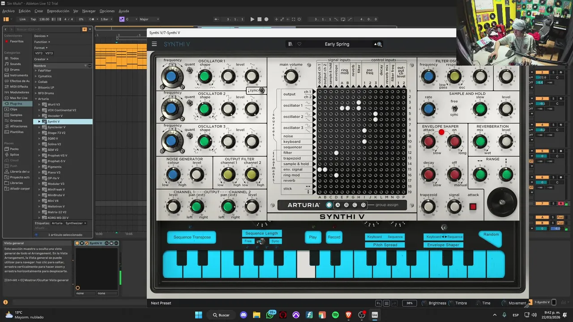This screenshot has width=573, height=322.
Task: Select Grooves category in browser sidebar
Action: coord(16,120)
